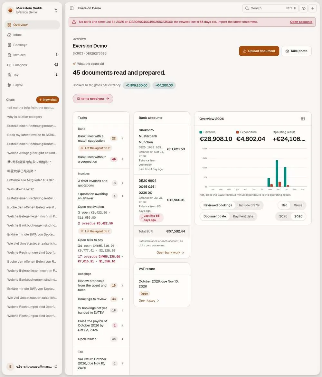Open Payroll from the sidebar

point(32,85)
